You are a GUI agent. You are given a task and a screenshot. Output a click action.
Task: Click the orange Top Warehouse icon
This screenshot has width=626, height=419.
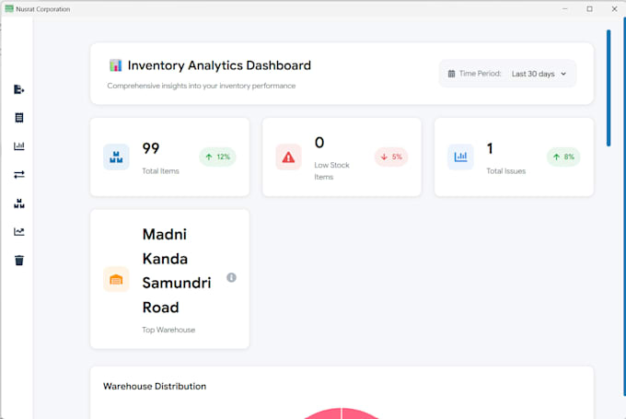[x=116, y=279]
